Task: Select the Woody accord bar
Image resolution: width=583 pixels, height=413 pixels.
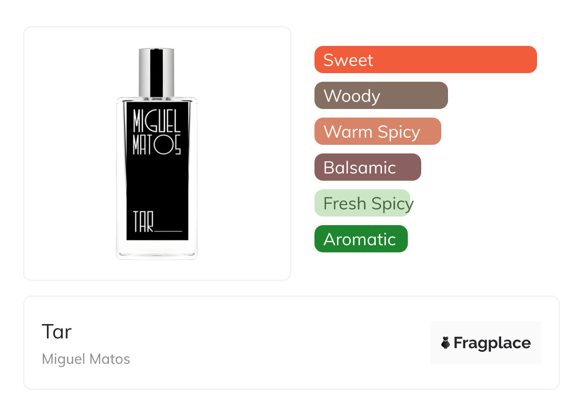Action: tap(381, 96)
